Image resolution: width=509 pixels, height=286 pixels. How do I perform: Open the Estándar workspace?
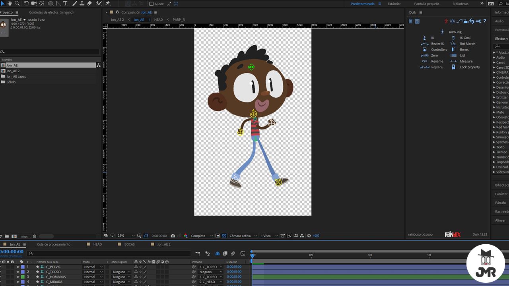(x=394, y=4)
